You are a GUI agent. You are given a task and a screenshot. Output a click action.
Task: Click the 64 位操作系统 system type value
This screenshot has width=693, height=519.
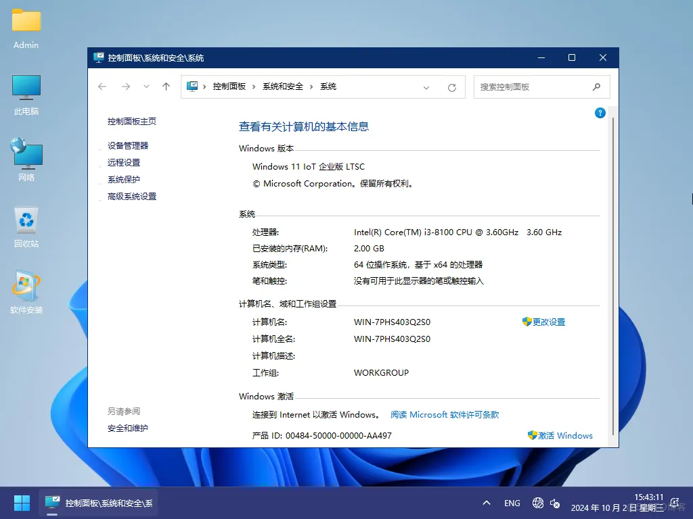click(x=418, y=265)
